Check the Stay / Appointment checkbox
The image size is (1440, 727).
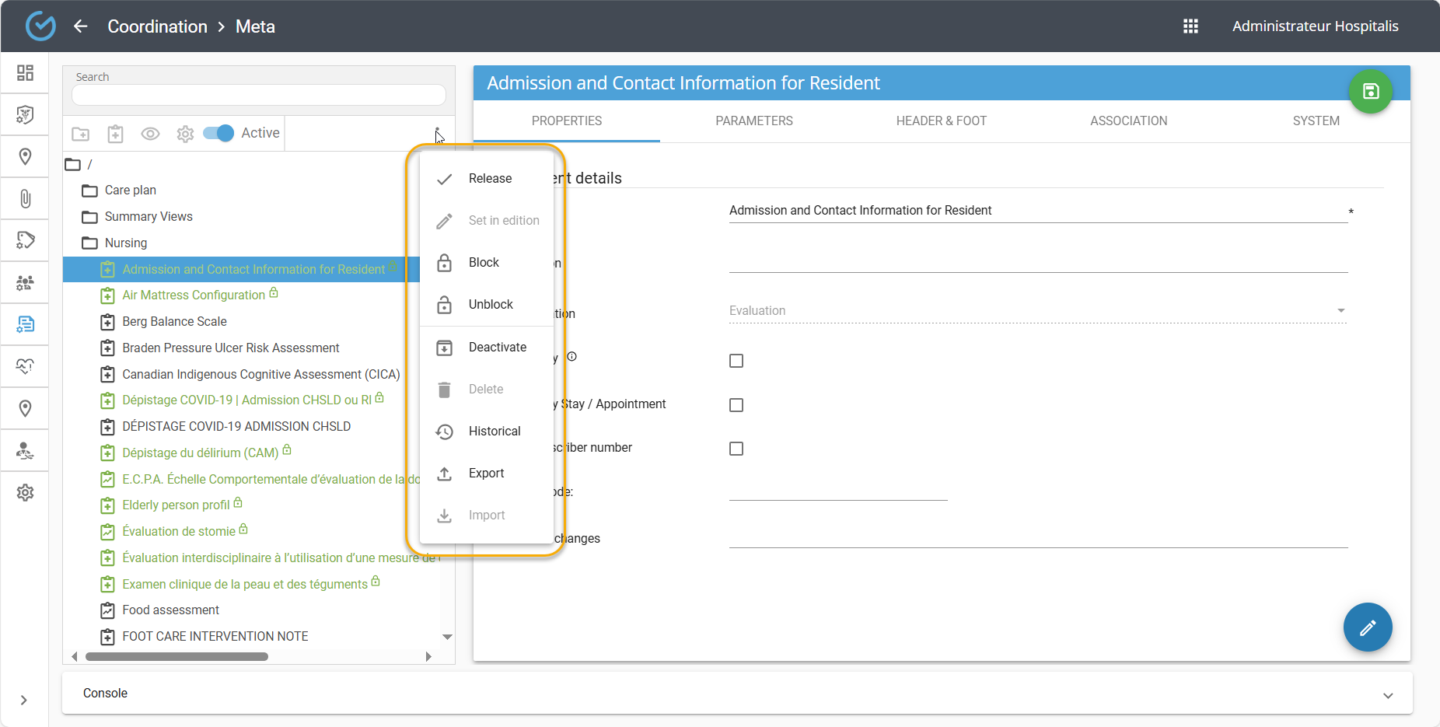[736, 405]
